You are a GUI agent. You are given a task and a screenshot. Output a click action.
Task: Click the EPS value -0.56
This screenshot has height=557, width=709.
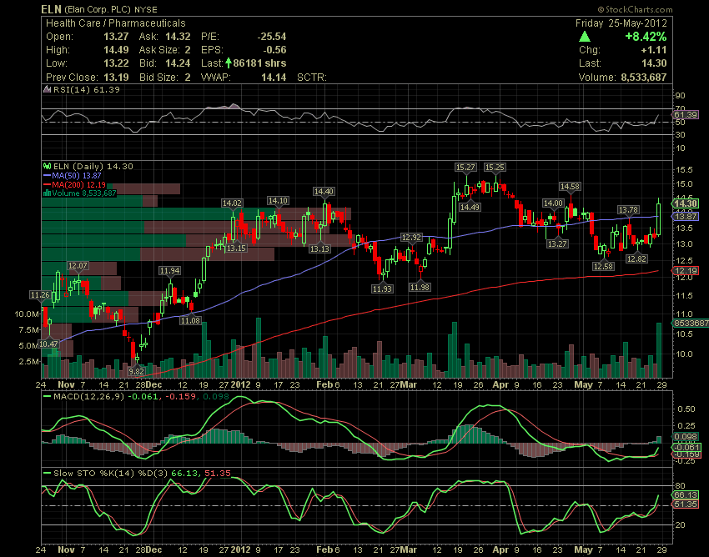(x=274, y=50)
